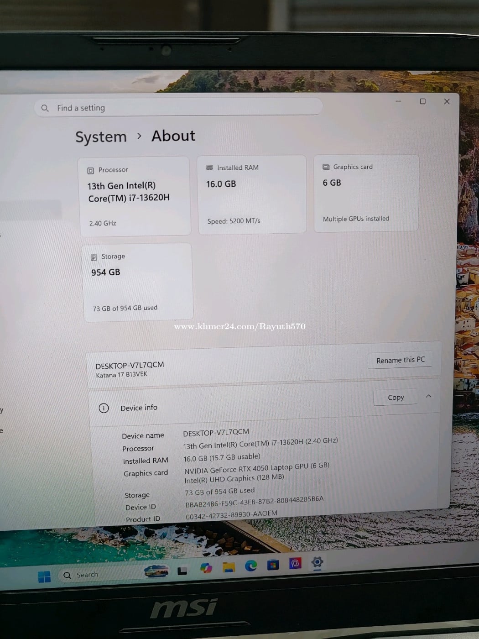Select the DESKTOP-V7L7QCM device name value
The width and height of the screenshot is (479, 639).
coord(216,432)
